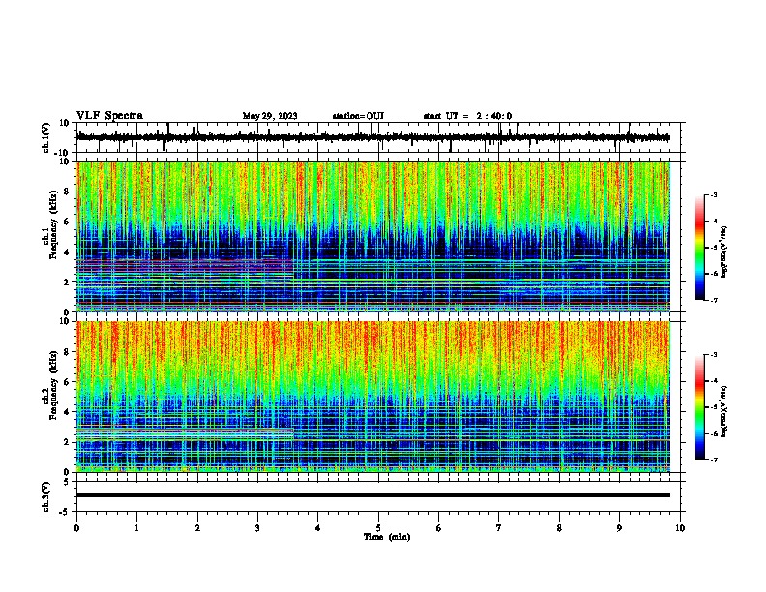The width and height of the screenshot is (766, 592).
Task: Click the 'VLF Spectra' title text
Action: [109, 116]
